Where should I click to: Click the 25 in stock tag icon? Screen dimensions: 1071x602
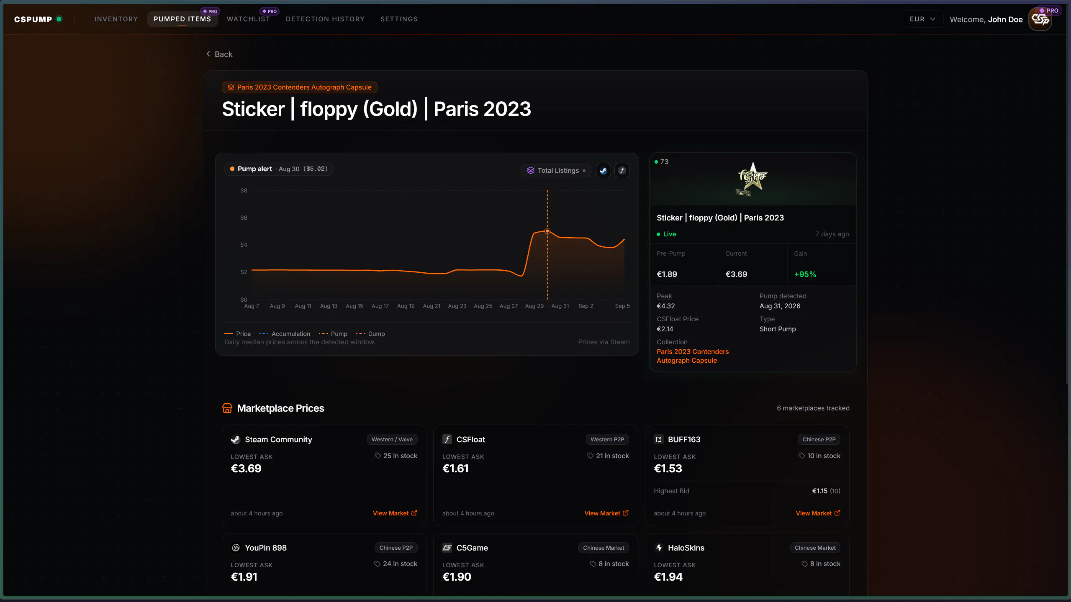pyautogui.click(x=378, y=456)
